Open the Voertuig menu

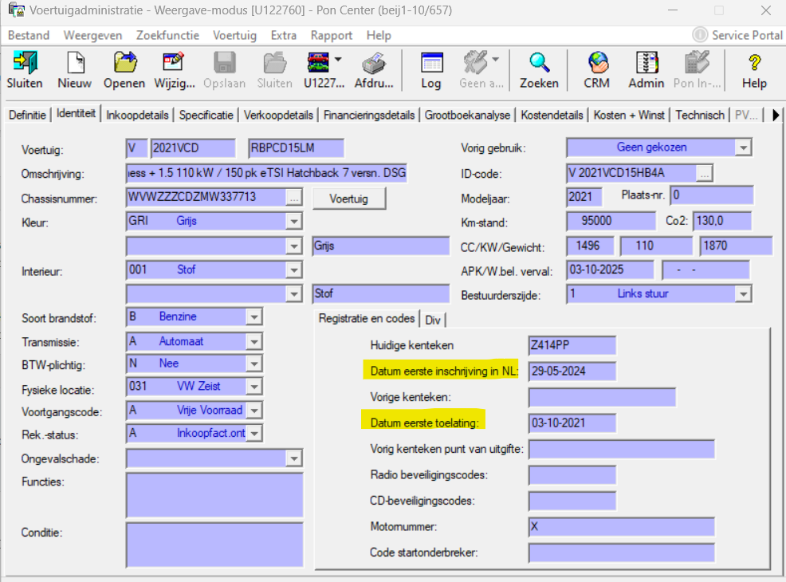click(x=234, y=36)
